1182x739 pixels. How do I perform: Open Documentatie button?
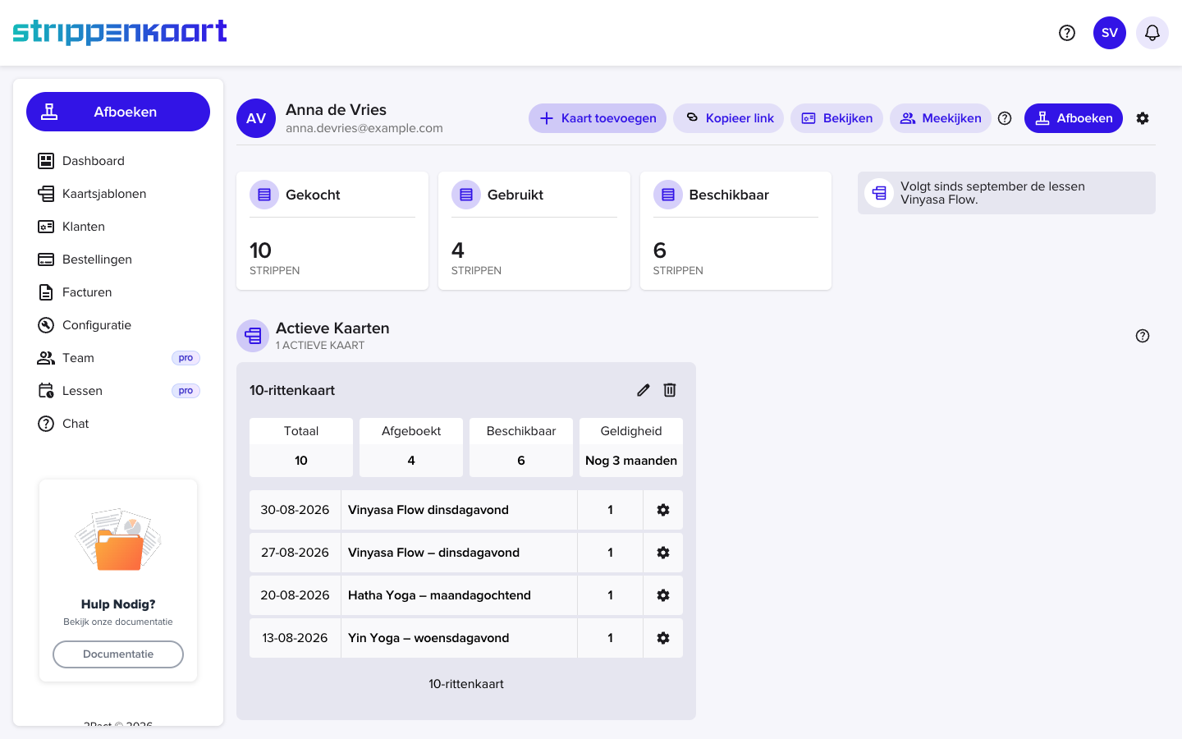coord(118,654)
